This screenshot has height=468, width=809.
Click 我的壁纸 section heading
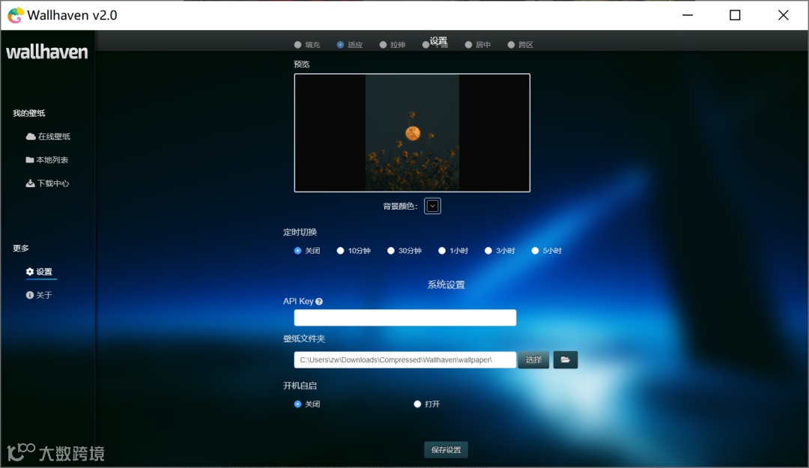point(29,113)
